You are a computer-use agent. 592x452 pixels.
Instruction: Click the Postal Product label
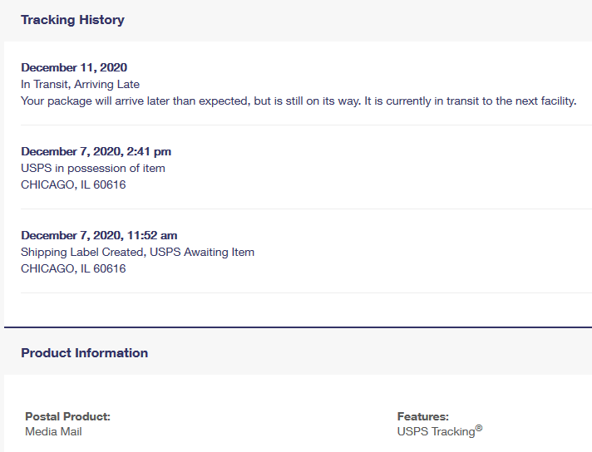tap(67, 416)
